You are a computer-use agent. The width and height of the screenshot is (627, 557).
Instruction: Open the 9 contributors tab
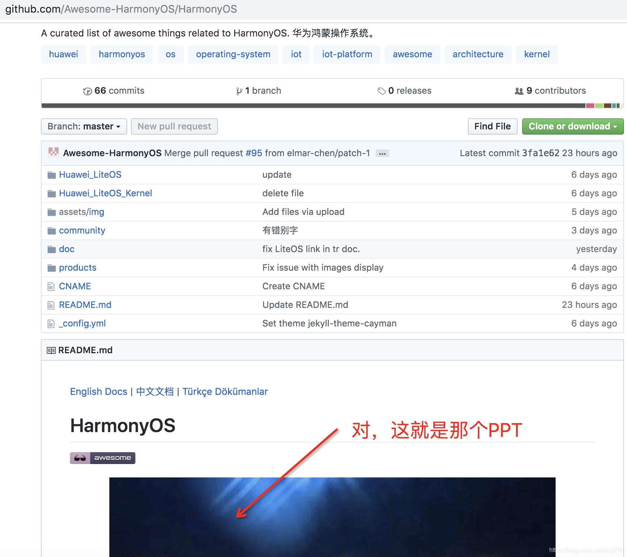tap(550, 91)
